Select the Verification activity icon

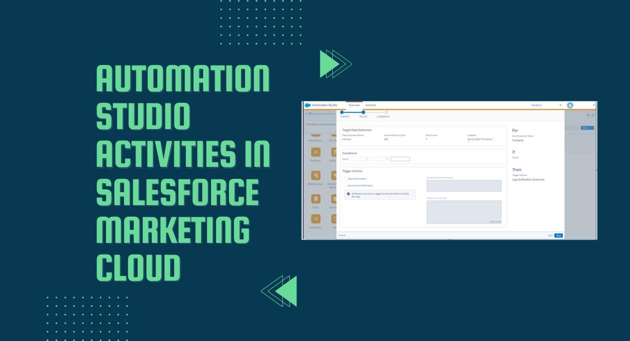316,219
